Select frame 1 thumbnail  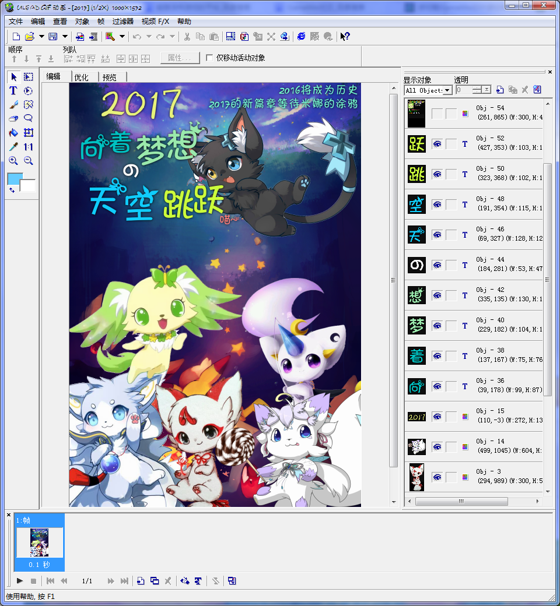[x=40, y=542]
